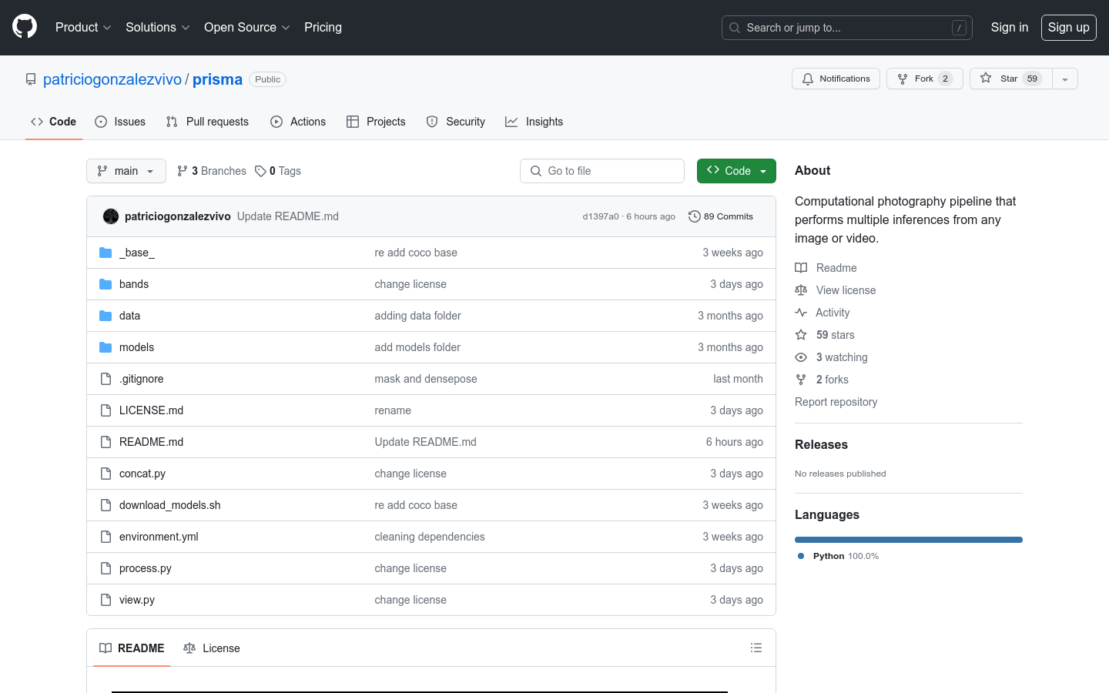Click the eye icon beside 3 watching
1109x693 pixels.
click(x=801, y=357)
